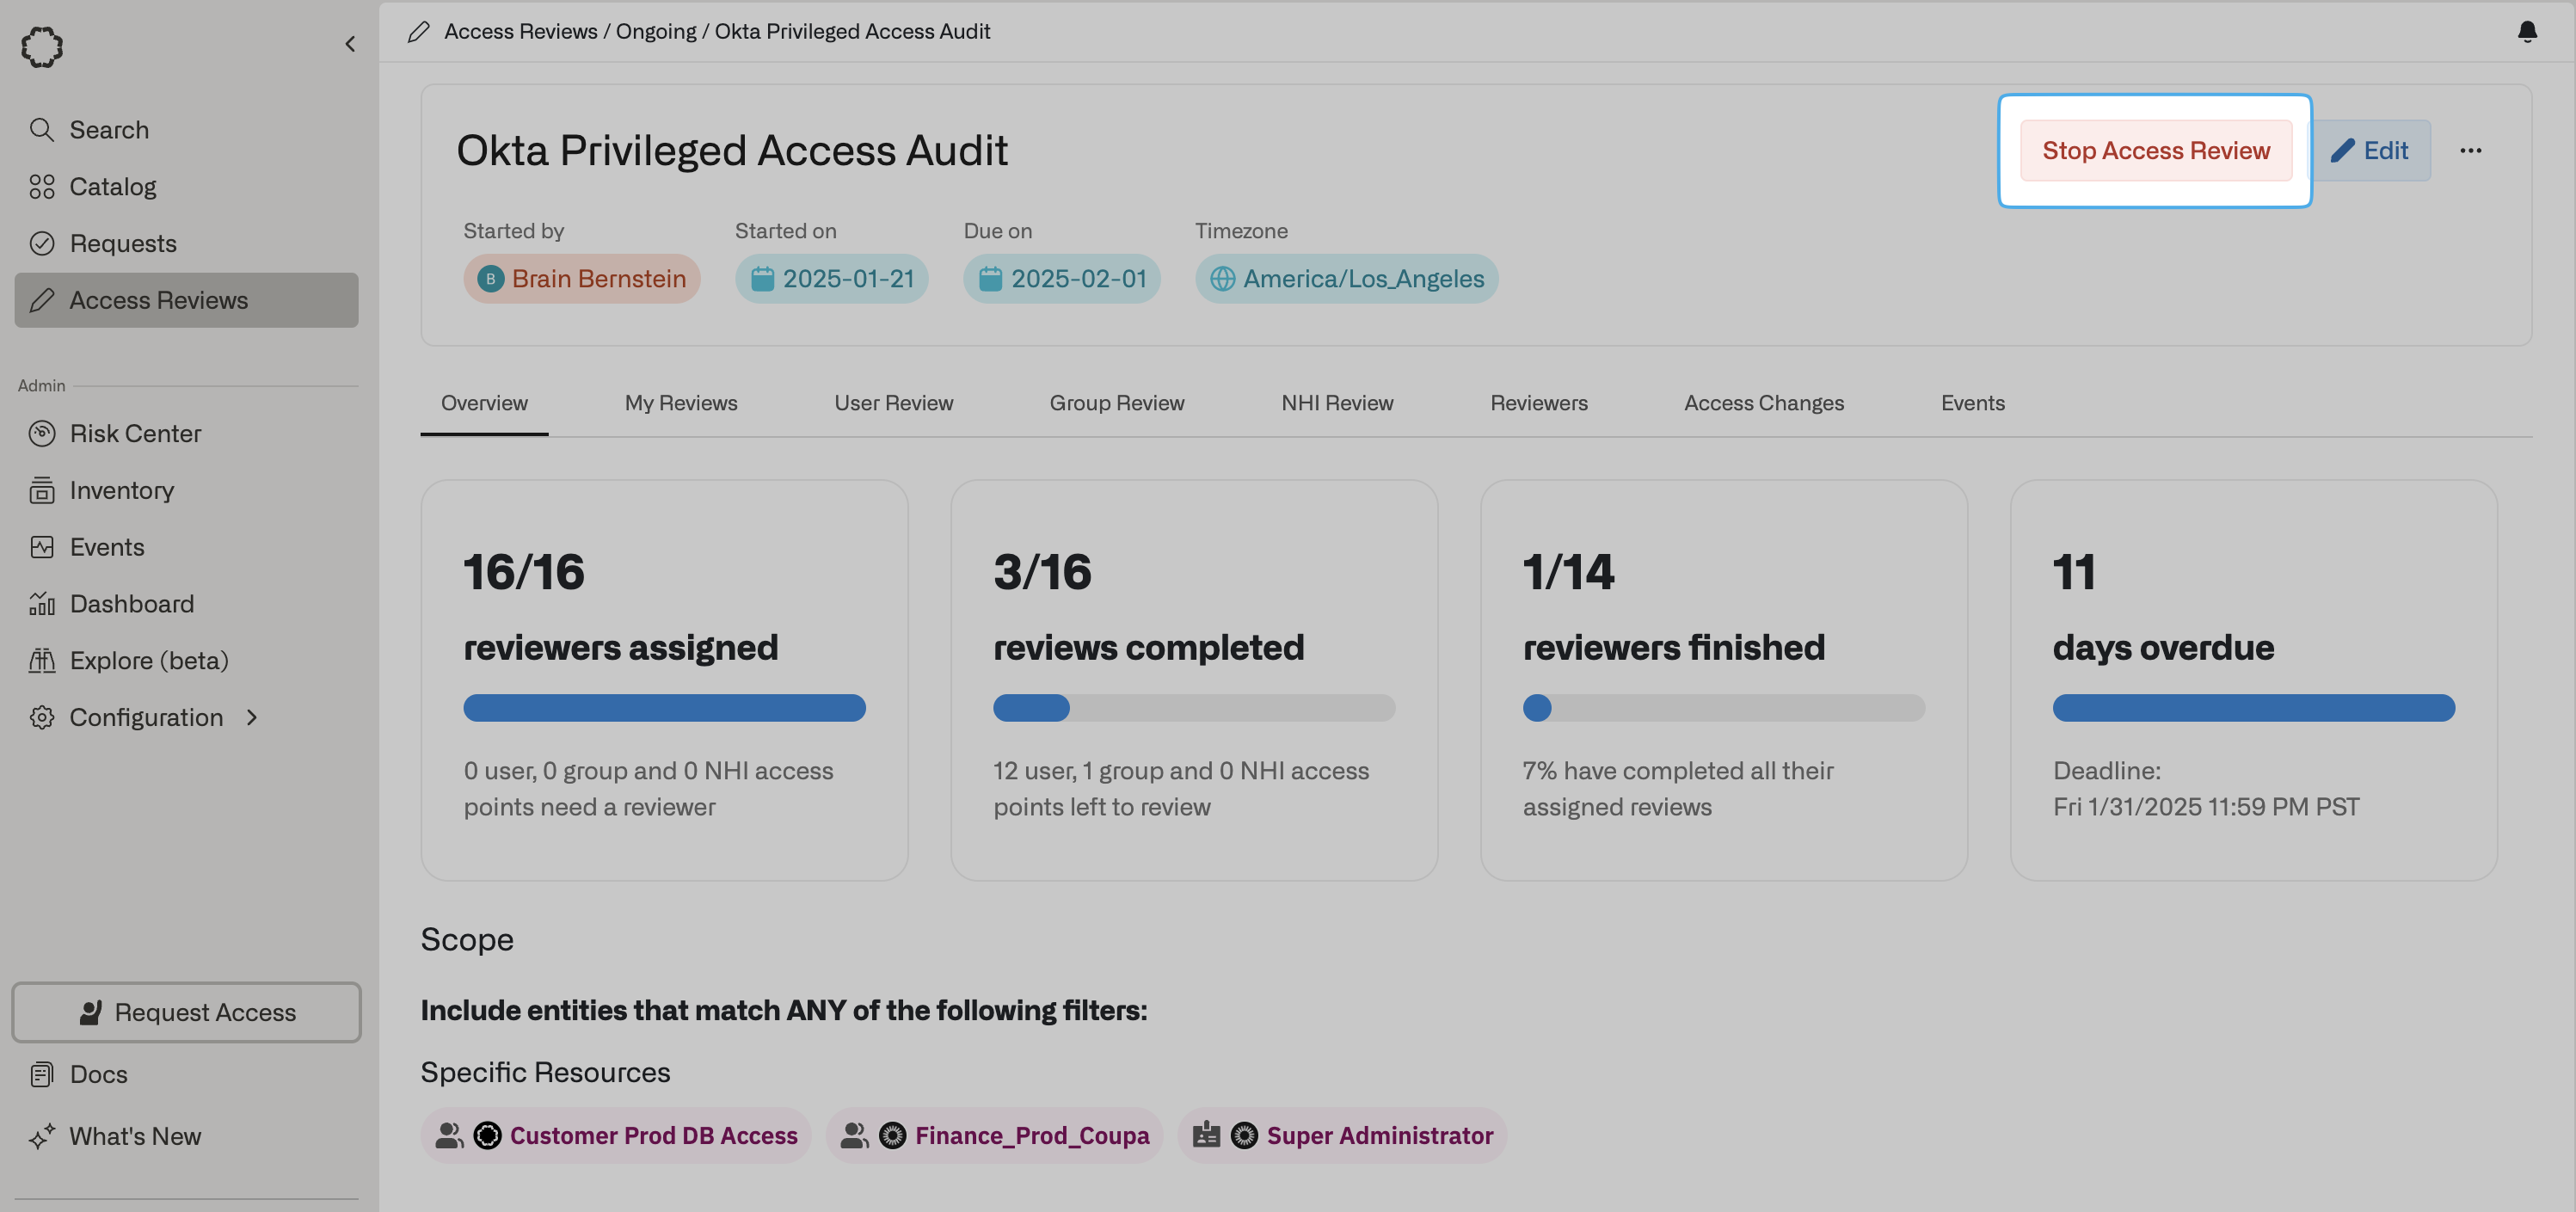Navigate to Inventory in the sidebar

pos(121,491)
